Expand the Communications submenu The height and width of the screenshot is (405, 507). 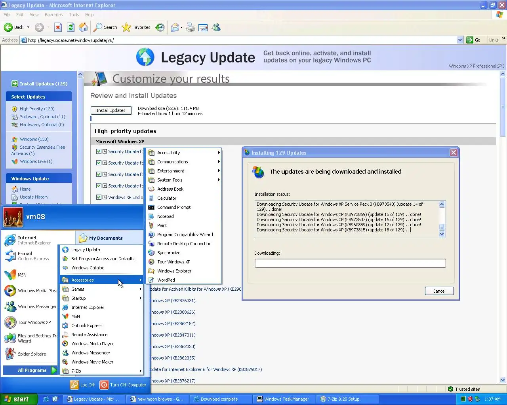click(183, 162)
